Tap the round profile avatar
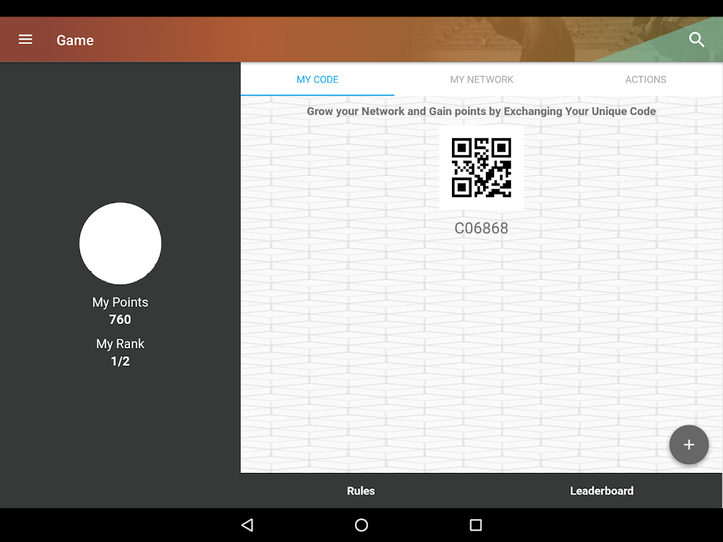Screen dimensions: 723x542 click(121, 243)
